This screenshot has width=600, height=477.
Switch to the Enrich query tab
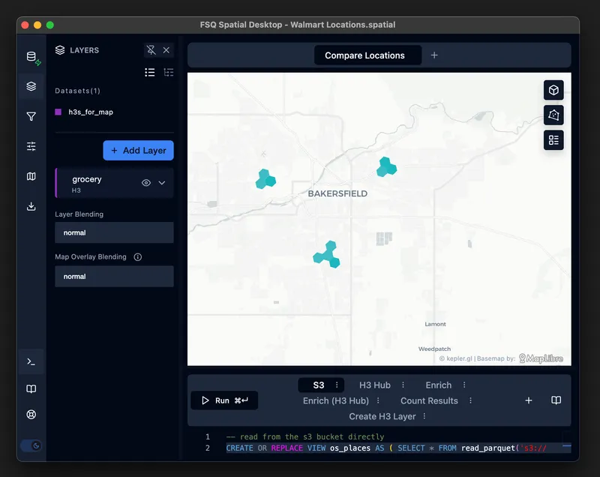tap(439, 385)
